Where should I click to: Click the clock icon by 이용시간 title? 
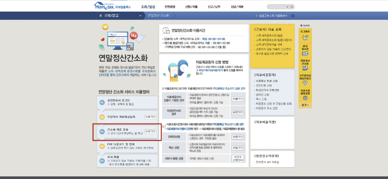pos(166,30)
